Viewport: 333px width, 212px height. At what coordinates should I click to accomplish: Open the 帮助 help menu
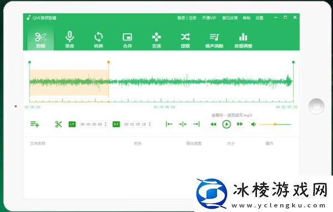[246, 18]
